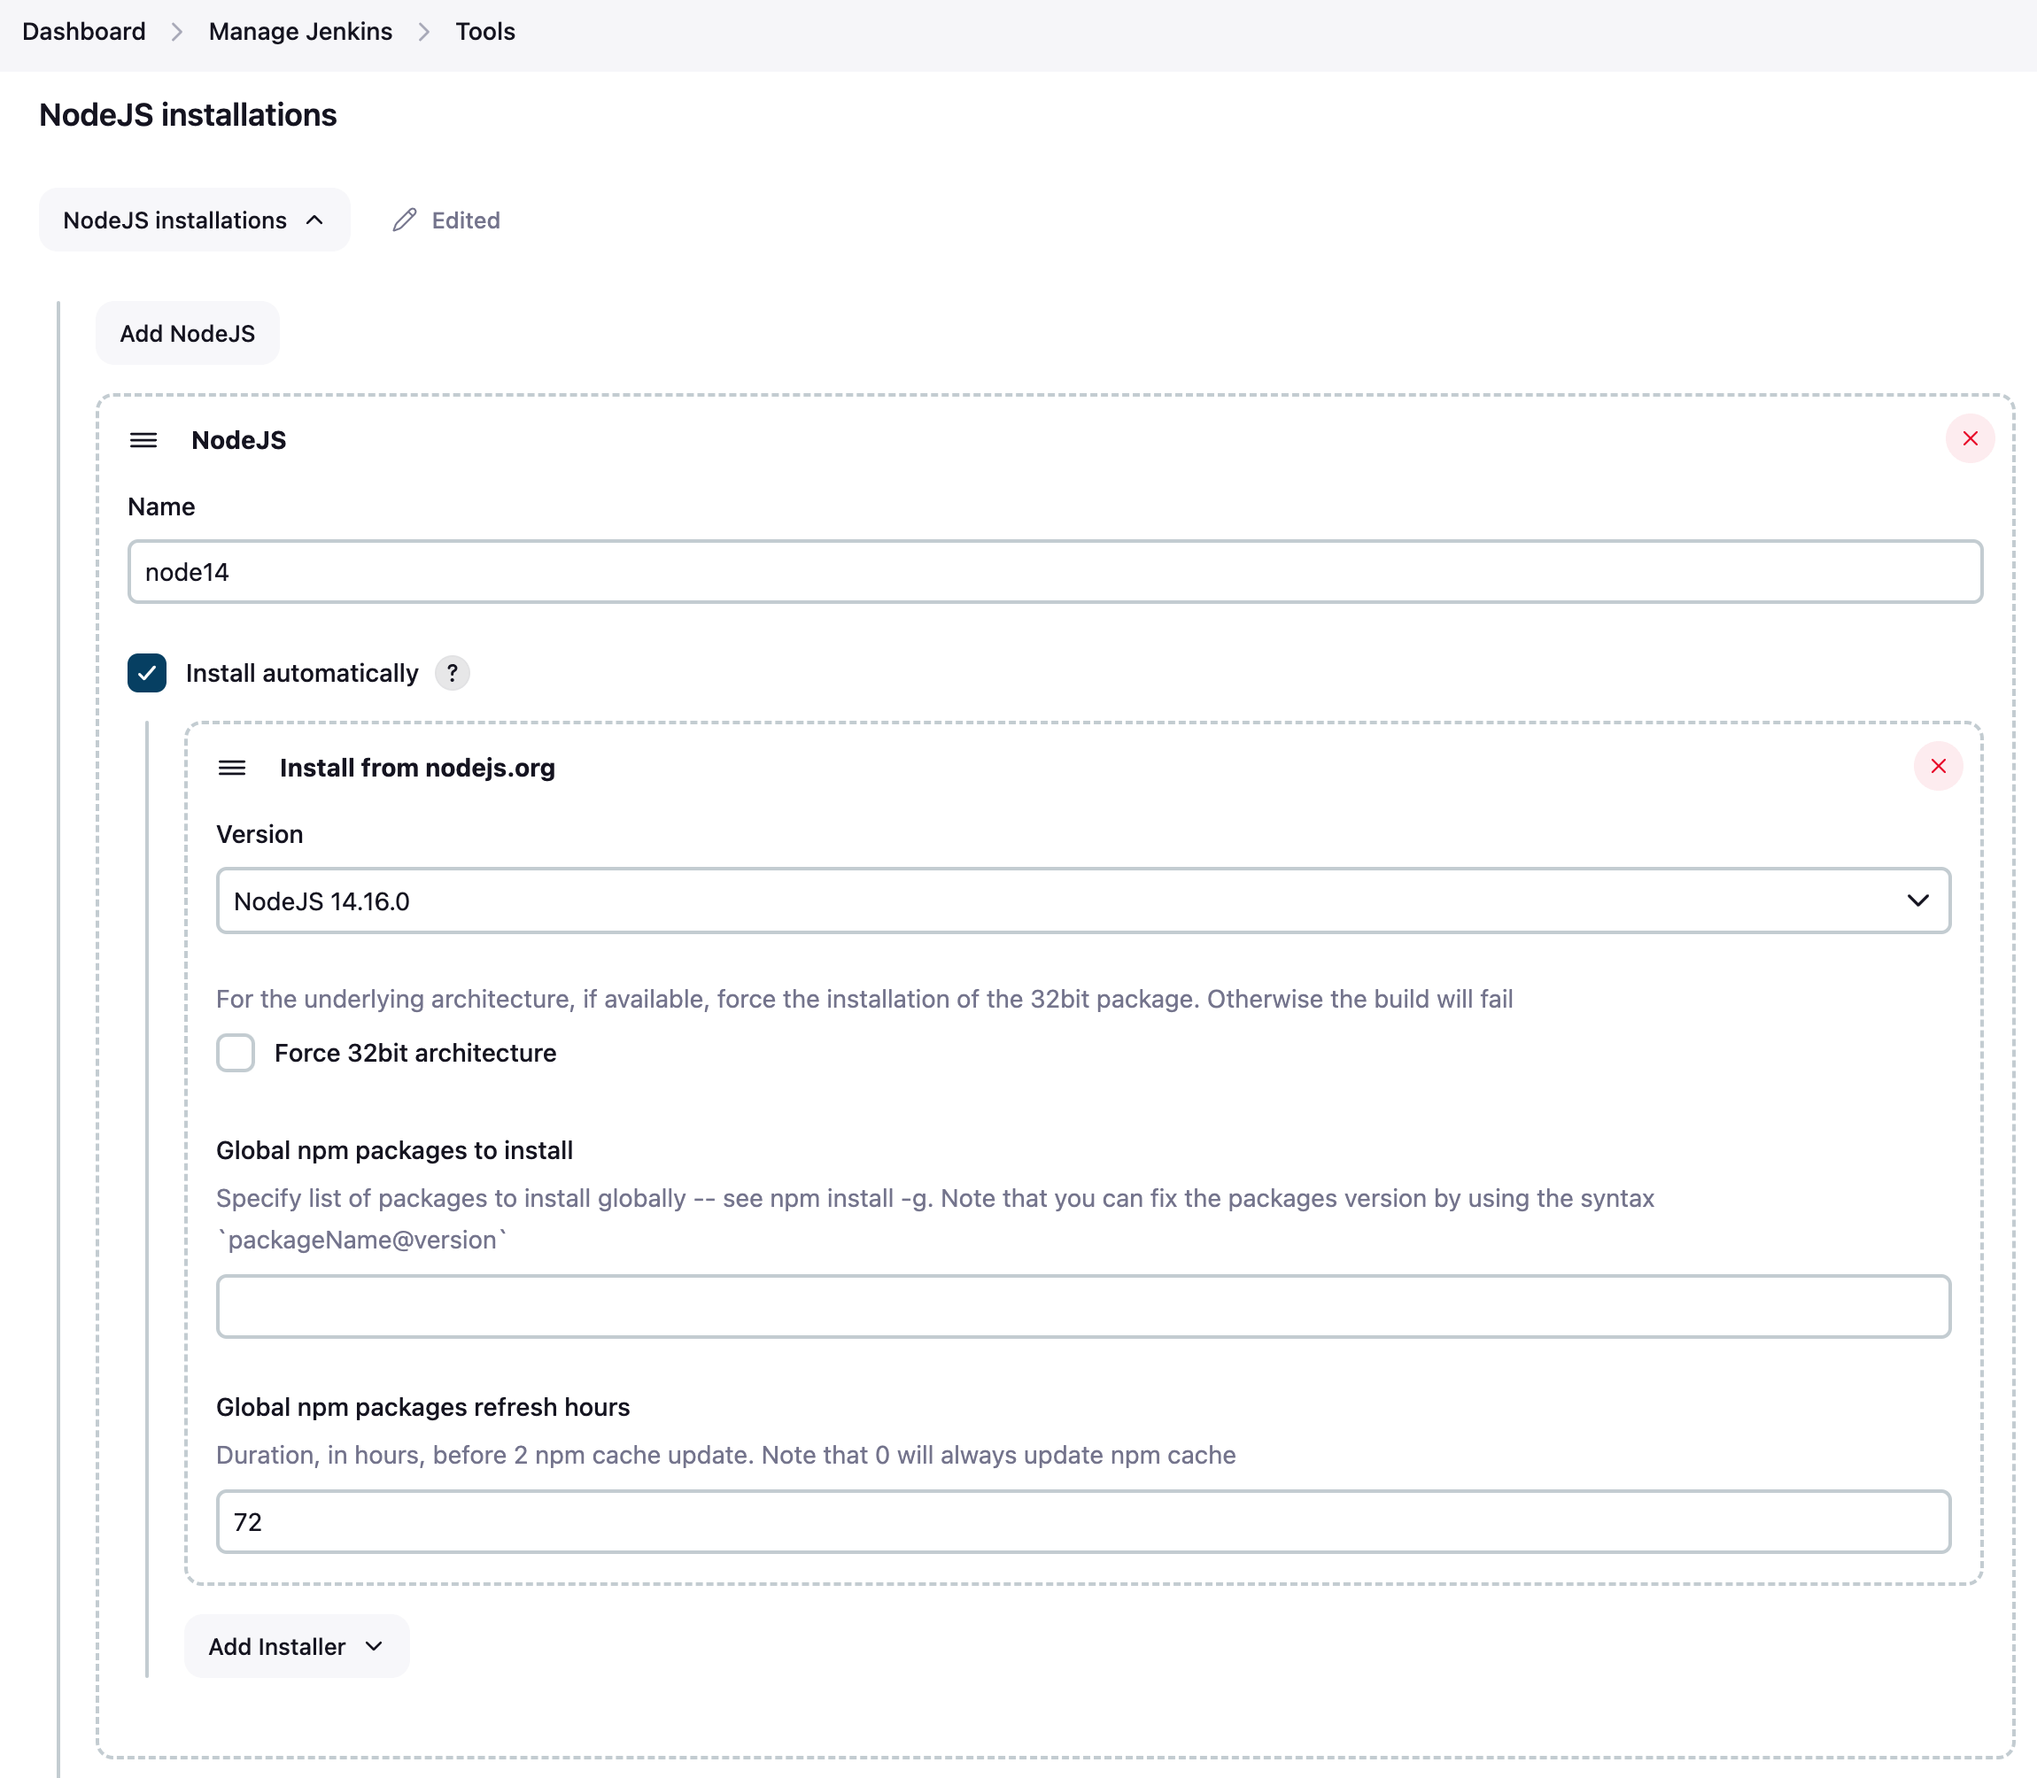Screen dimensions: 2037x1778
Task: Open Manage Jenkins breadcrumb
Action: click(x=299, y=32)
